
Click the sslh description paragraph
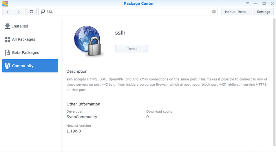[167, 85]
